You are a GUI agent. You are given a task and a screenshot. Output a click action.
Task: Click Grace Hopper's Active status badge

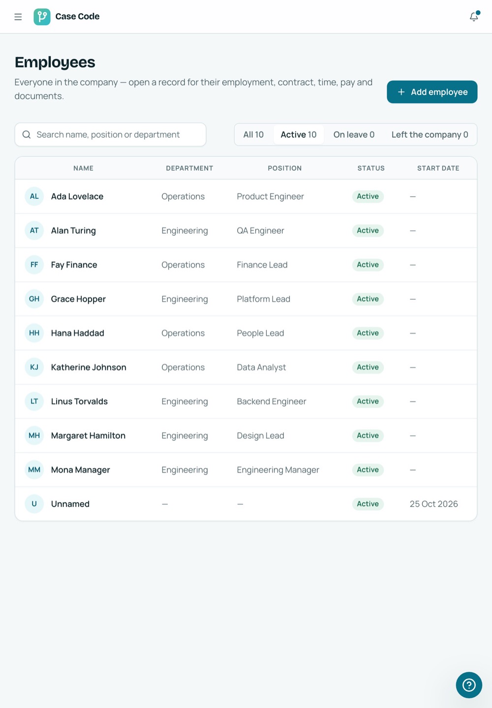368,299
